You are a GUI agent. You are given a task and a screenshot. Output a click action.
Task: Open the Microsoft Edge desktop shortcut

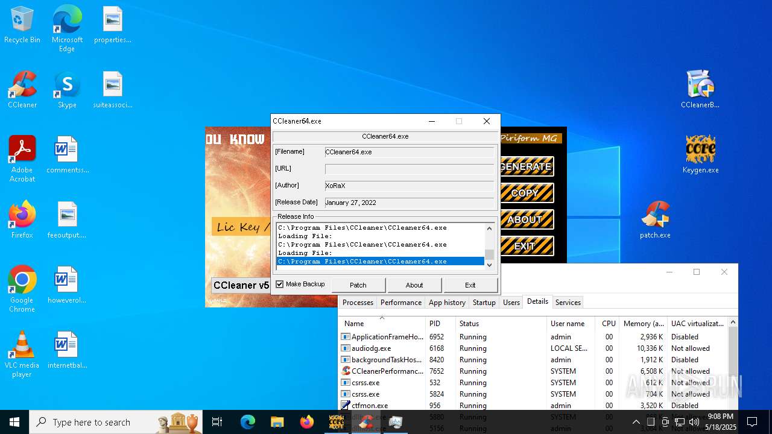point(67,29)
